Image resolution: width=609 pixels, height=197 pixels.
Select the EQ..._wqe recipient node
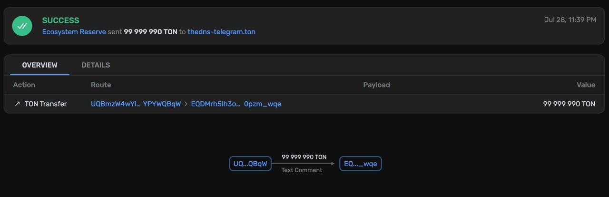tap(361, 164)
